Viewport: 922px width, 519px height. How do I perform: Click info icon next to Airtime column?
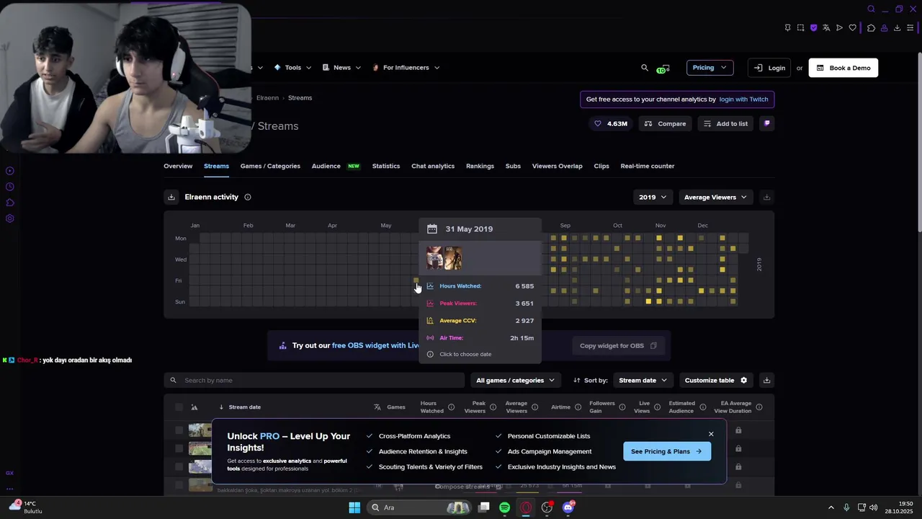click(578, 407)
